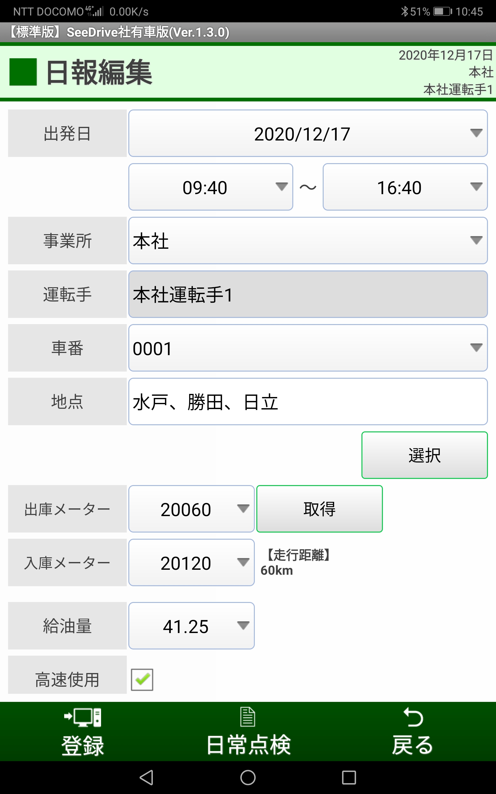
Task: Open Android recent apps square icon
Action: point(349,778)
